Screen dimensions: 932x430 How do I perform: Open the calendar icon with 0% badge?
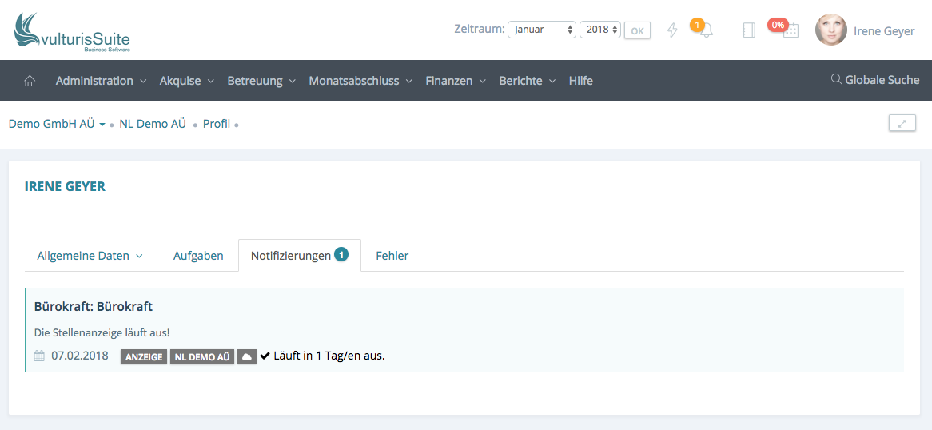790,30
